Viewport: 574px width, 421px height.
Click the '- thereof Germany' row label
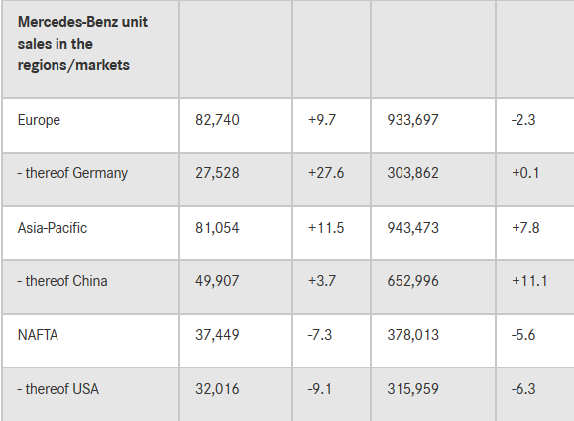[72, 173]
